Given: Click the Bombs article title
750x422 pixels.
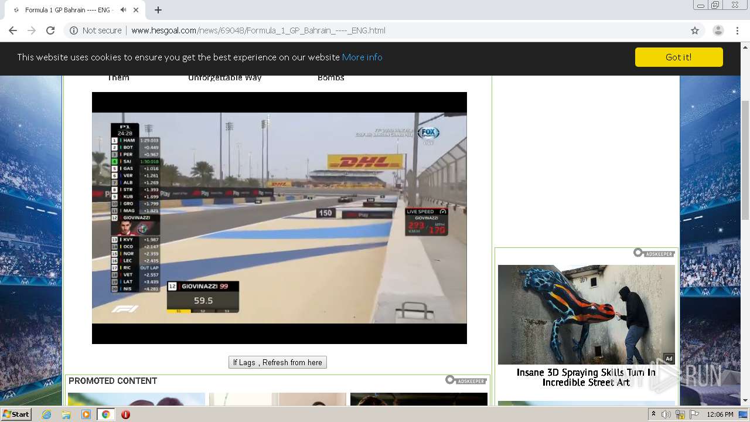Looking at the screenshot, I should click(x=331, y=78).
